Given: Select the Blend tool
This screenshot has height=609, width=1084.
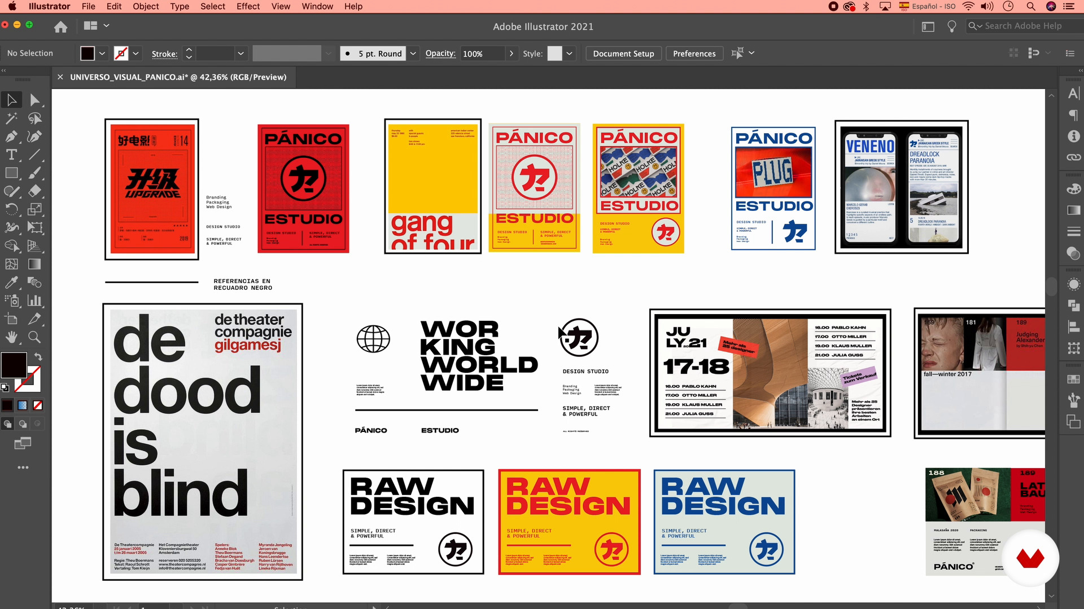Looking at the screenshot, I should click(x=34, y=283).
